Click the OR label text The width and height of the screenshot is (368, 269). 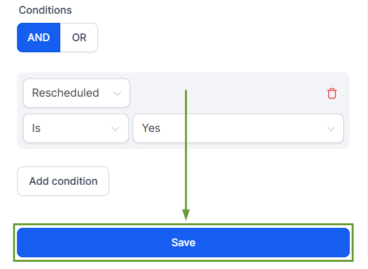coord(79,37)
